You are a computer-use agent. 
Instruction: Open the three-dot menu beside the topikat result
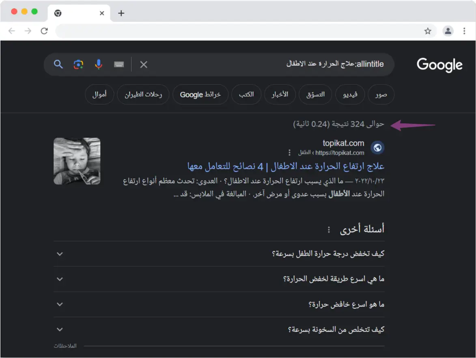(289, 152)
